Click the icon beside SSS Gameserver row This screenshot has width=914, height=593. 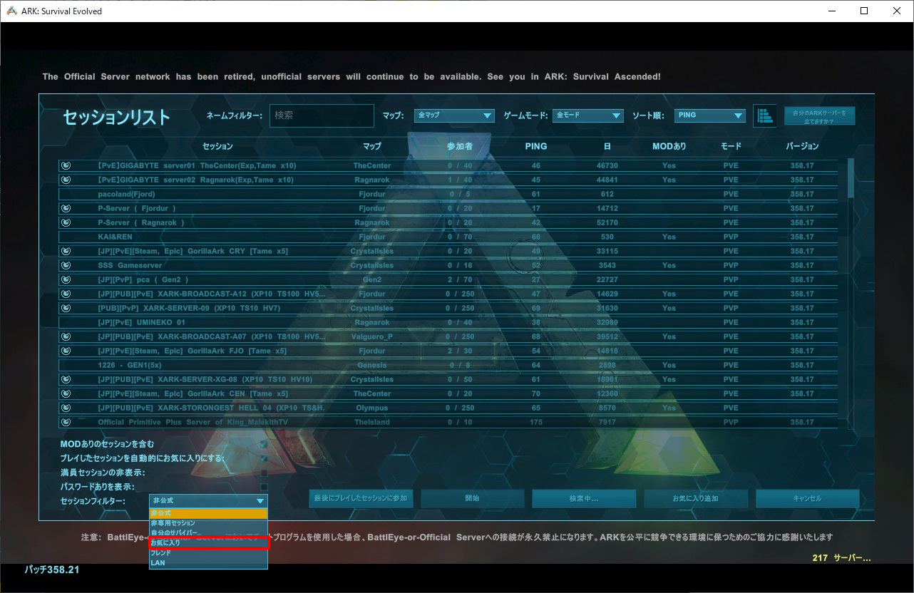coord(66,265)
